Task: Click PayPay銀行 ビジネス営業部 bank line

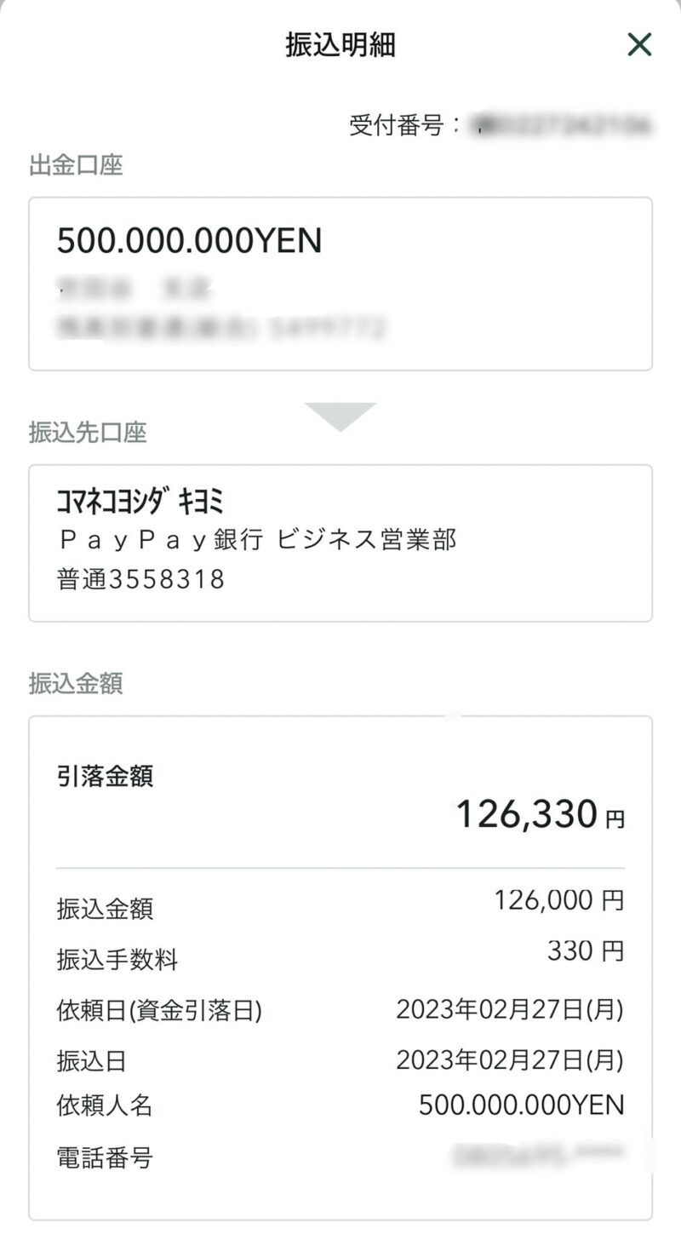Action: coord(257,541)
